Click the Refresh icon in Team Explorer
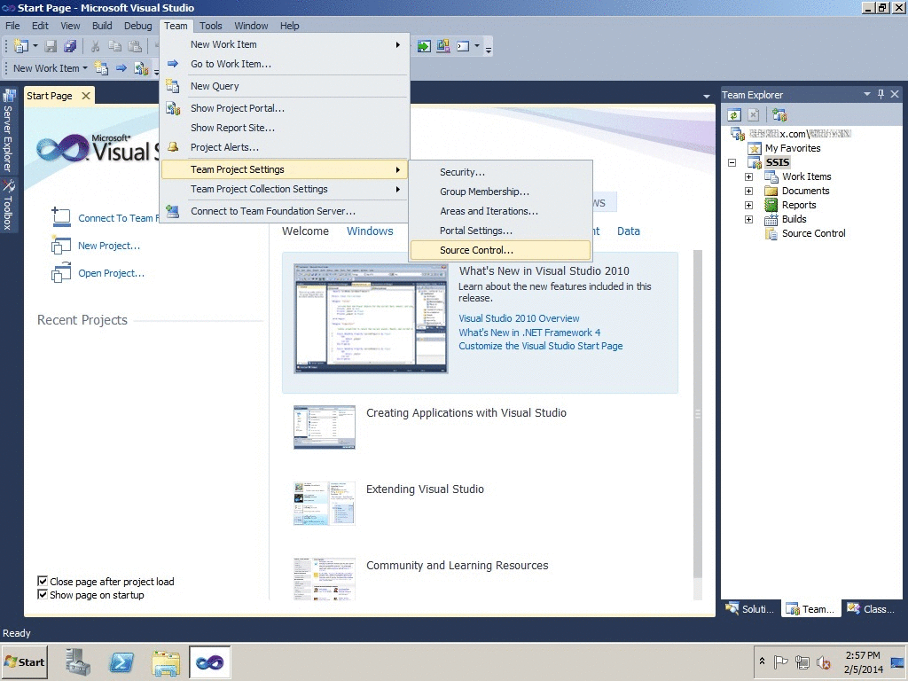The width and height of the screenshot is (908, 681). (734, 114)
